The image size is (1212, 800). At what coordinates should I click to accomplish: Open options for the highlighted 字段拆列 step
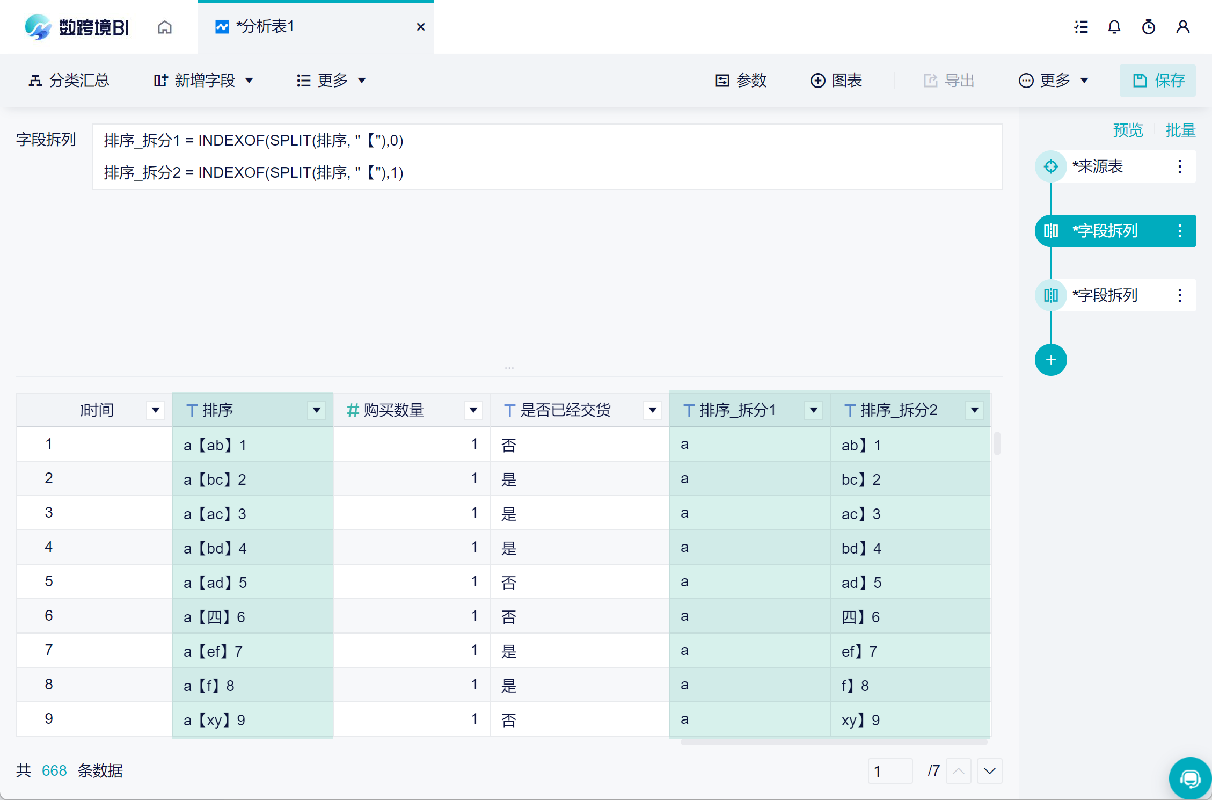pyautogui.click(x=1180, y=231)
